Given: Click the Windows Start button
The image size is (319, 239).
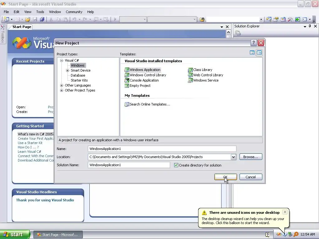Looking at the screenshot, I should pos(15,234).
